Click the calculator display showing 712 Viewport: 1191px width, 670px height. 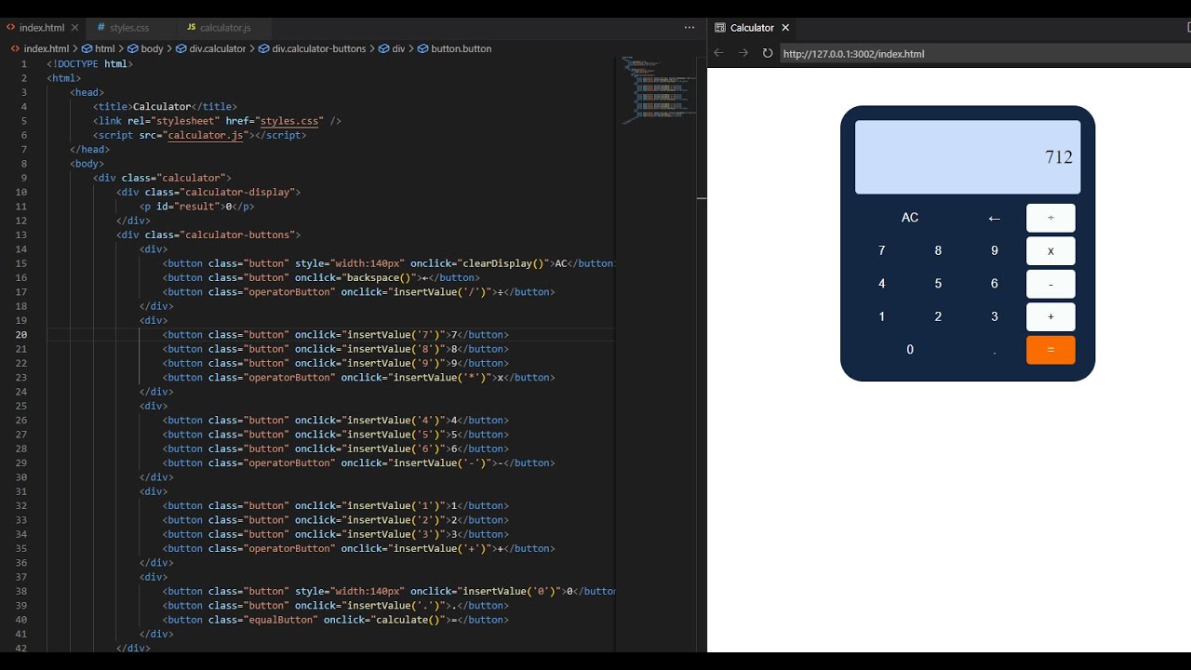tap(968, 157)
